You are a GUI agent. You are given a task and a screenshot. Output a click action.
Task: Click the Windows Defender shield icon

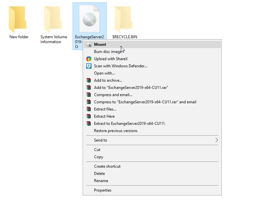[x=89, y=66]
